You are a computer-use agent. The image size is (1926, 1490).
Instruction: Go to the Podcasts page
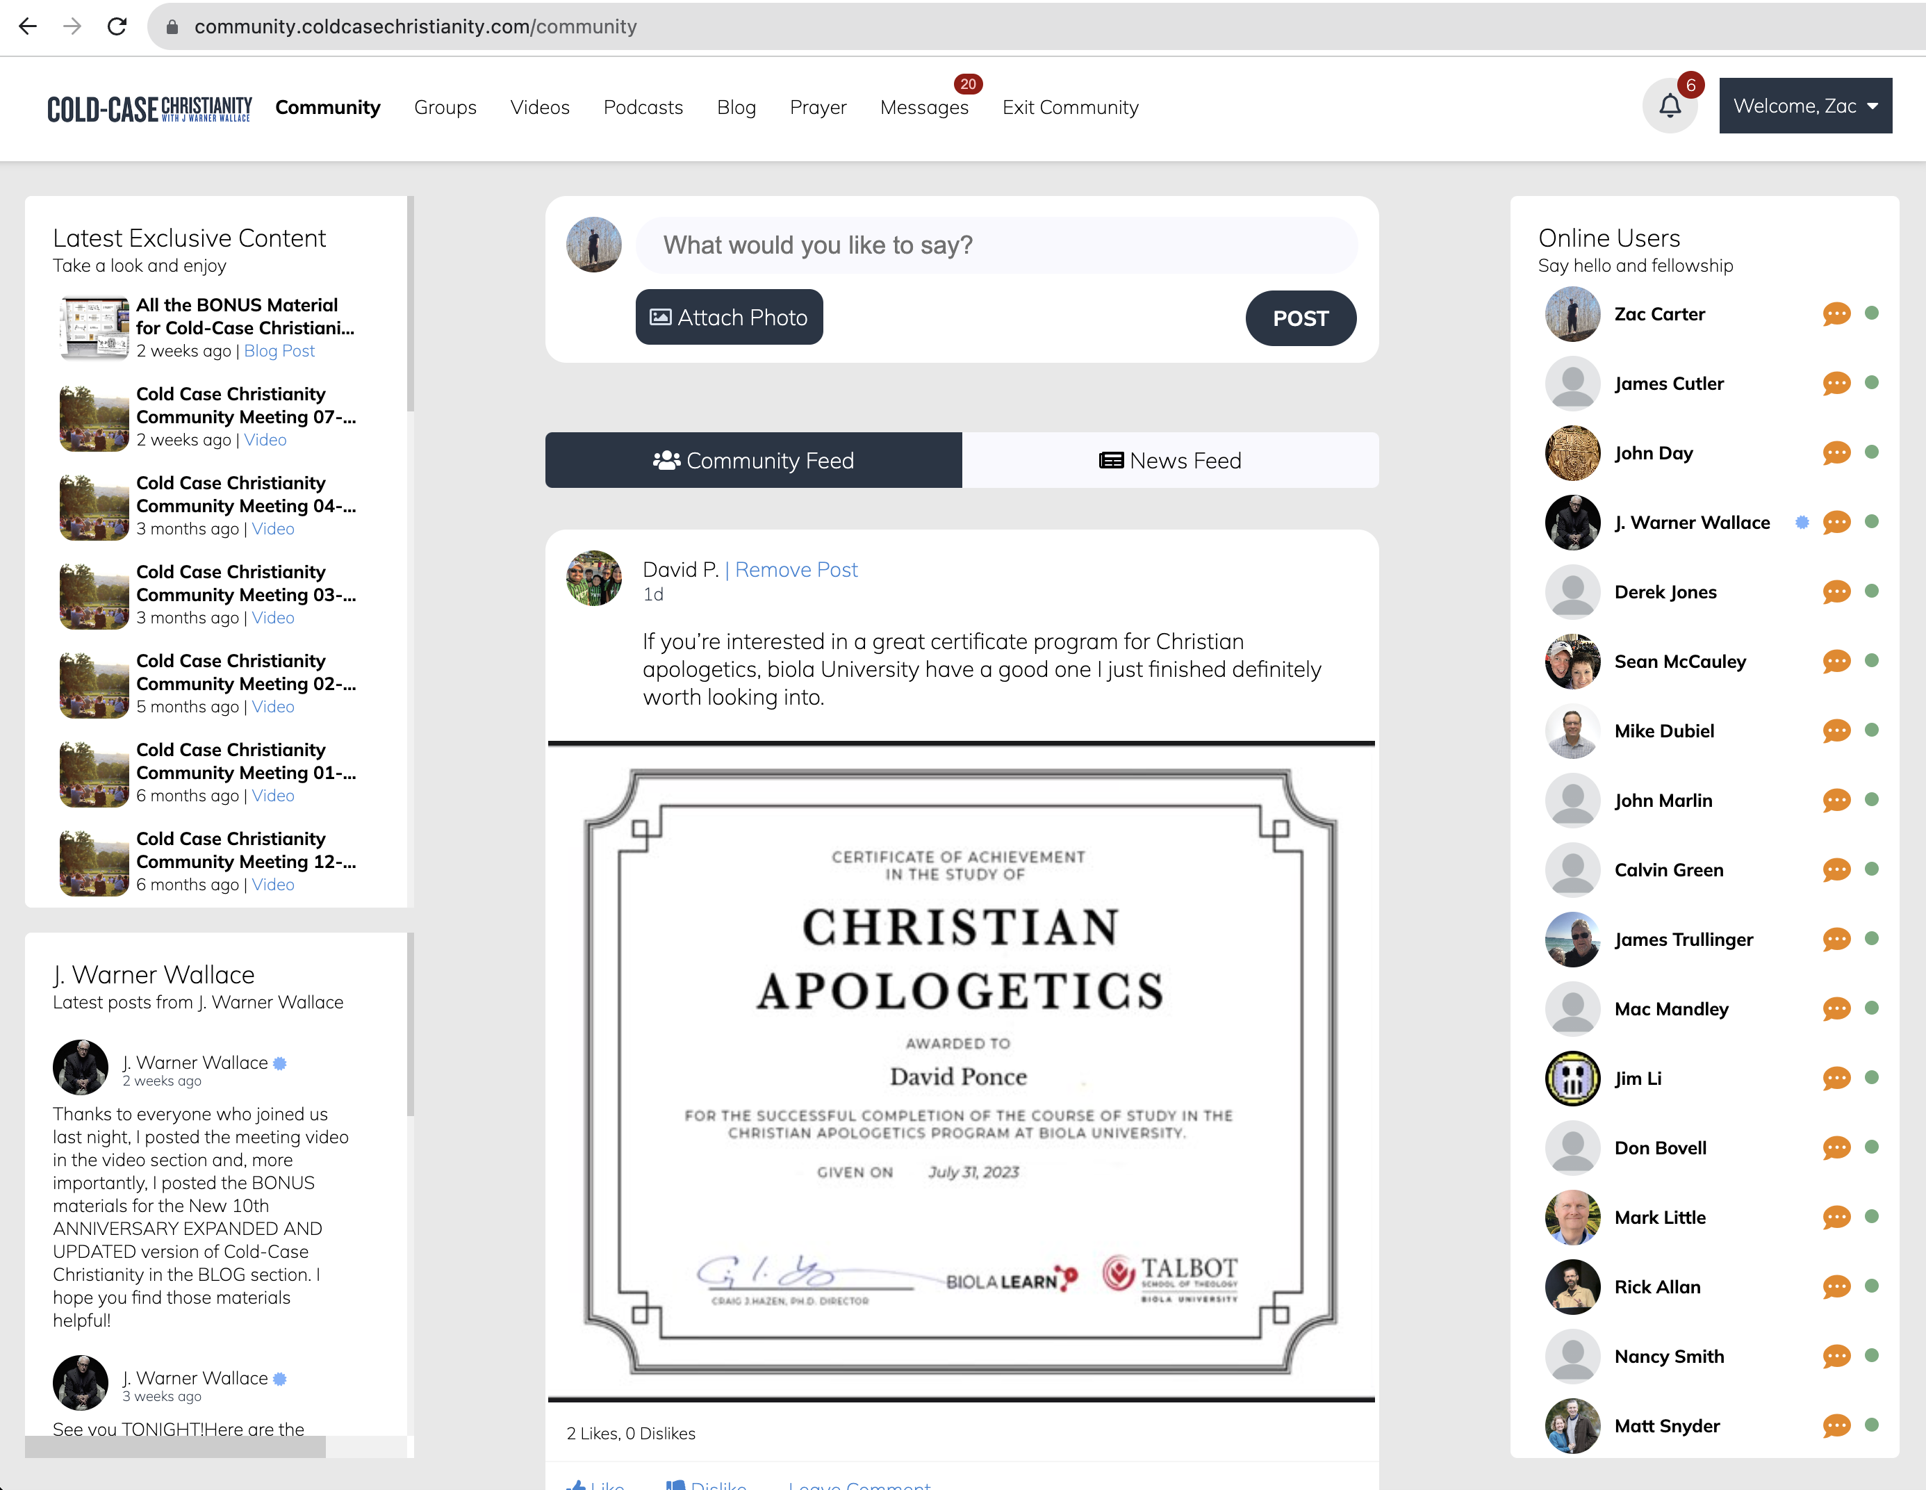point(643,108)
